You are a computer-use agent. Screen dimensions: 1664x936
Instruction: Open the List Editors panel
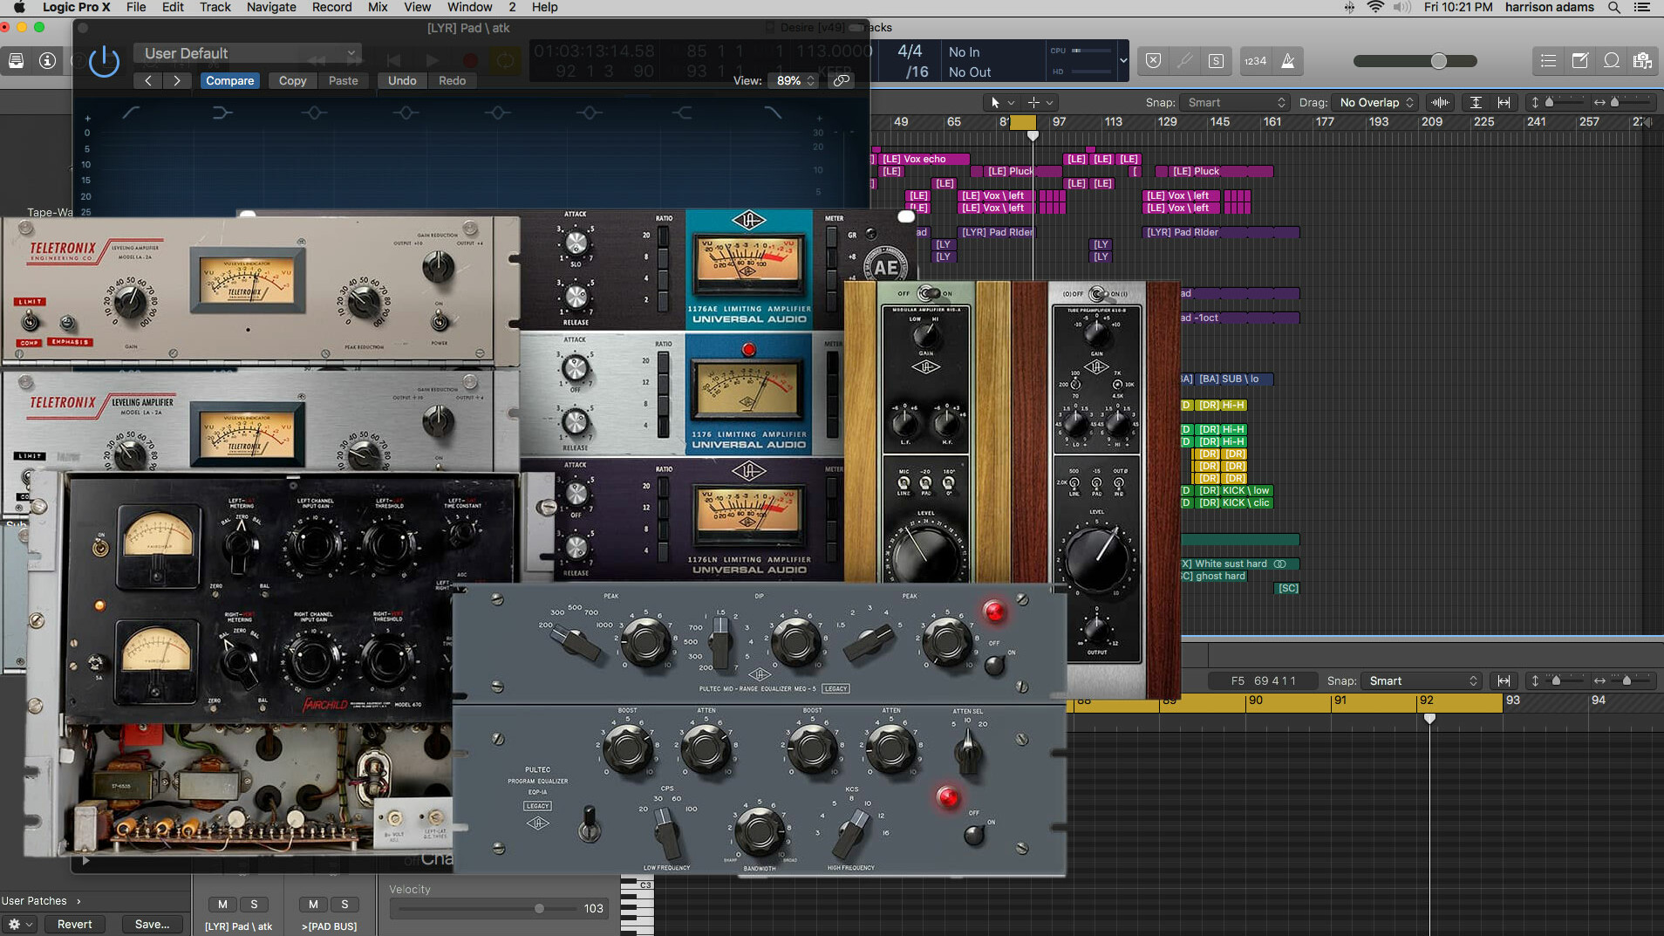point(1548,61)
